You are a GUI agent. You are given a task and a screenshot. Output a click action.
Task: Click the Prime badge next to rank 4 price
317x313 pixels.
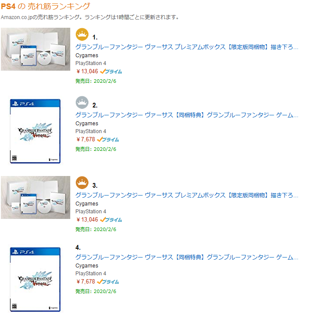(108, 282)
